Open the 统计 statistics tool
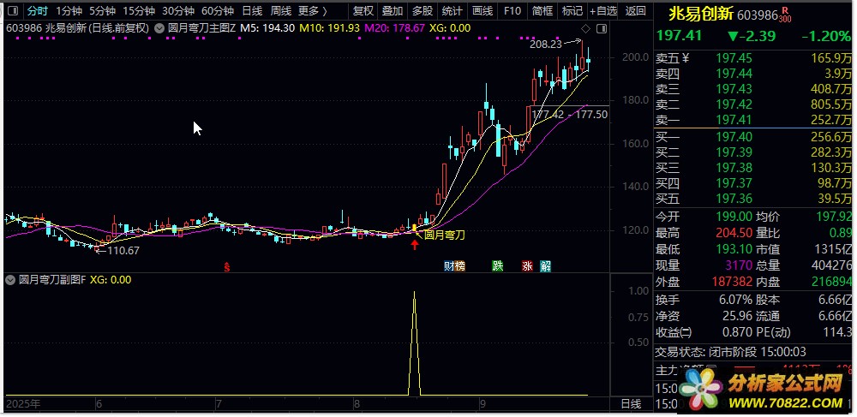This screenshot has width=857, height=417. (x=452, y=10)
